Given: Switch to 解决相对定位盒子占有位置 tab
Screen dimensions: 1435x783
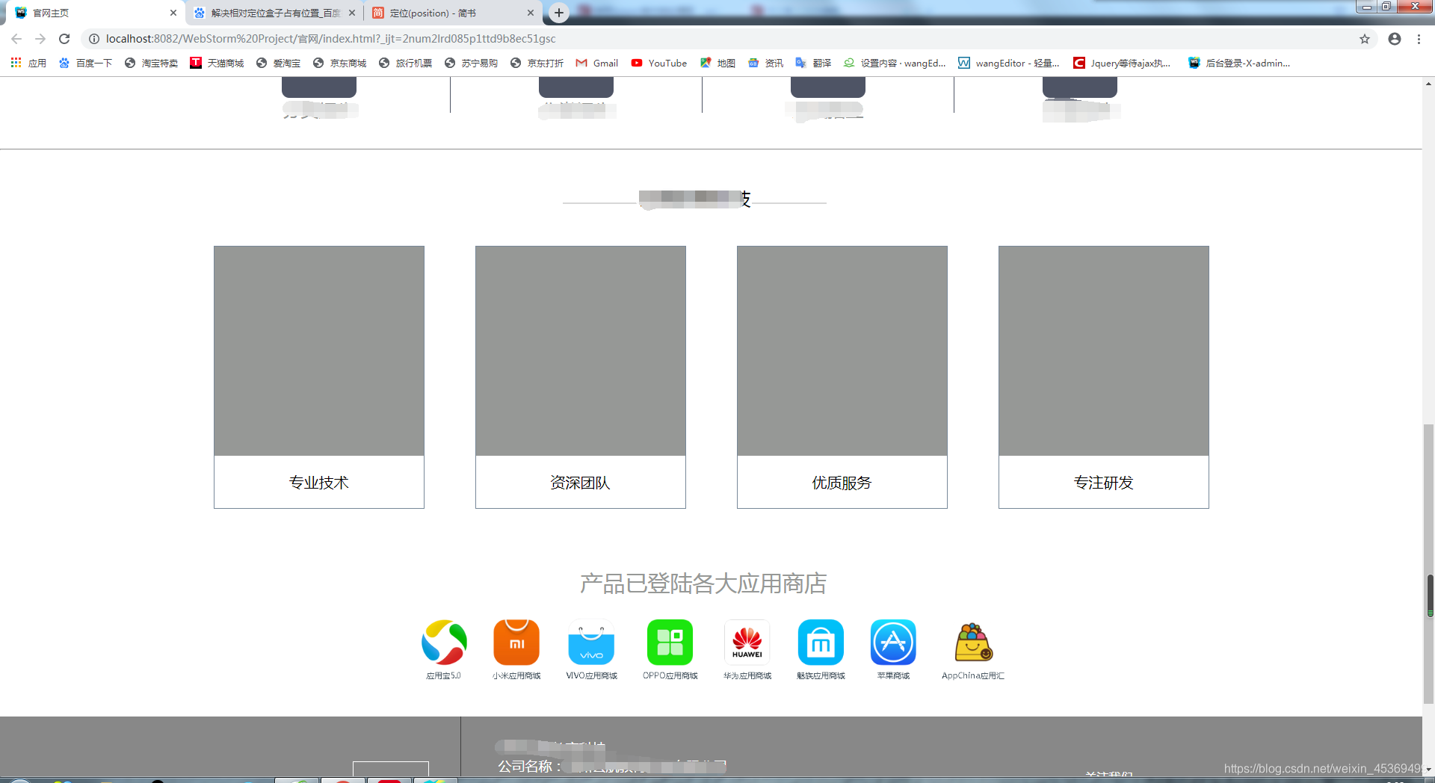Looking at the screenshot, I should (273, 13).
